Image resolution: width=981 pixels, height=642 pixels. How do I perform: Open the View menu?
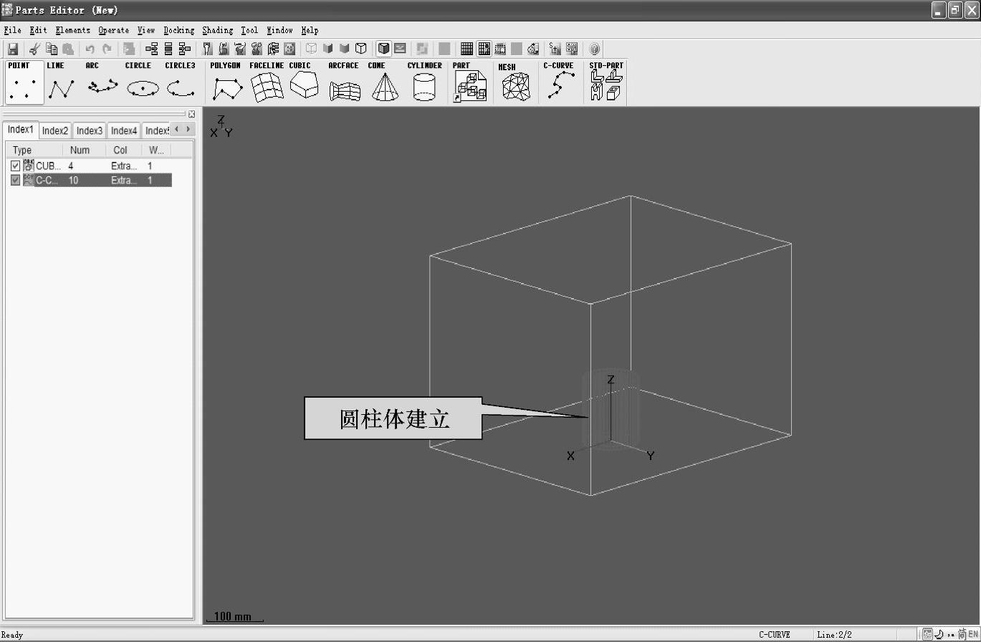(146, 30)
